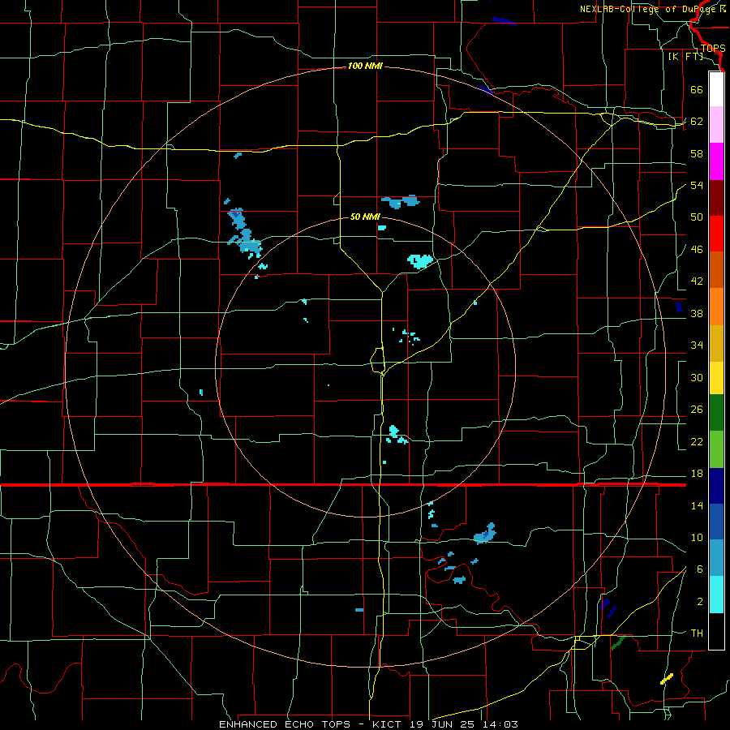The image size is (730, 730).
Task: Click the navy blue legend swatch
Action: tap(716, 486)
